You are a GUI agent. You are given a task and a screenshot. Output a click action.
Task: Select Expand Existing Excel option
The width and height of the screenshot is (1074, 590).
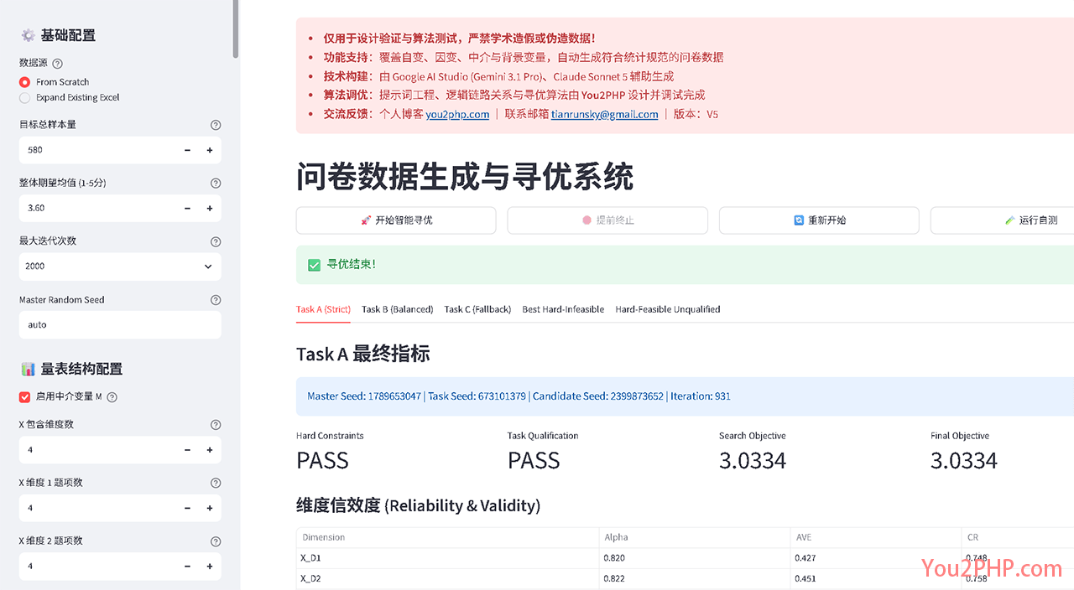coord(70,97)
